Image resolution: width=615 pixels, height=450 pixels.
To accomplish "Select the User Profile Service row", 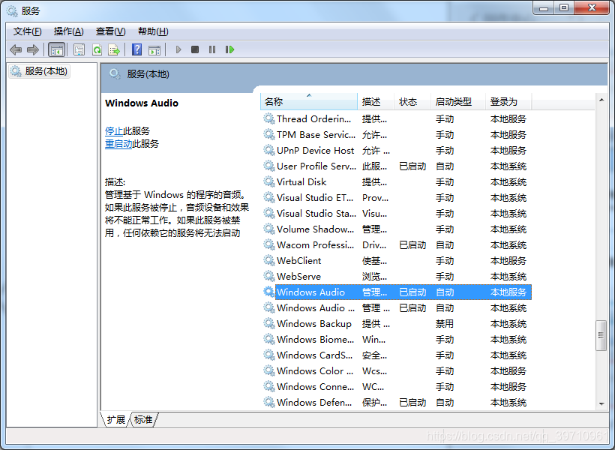I will click(396, 166).
